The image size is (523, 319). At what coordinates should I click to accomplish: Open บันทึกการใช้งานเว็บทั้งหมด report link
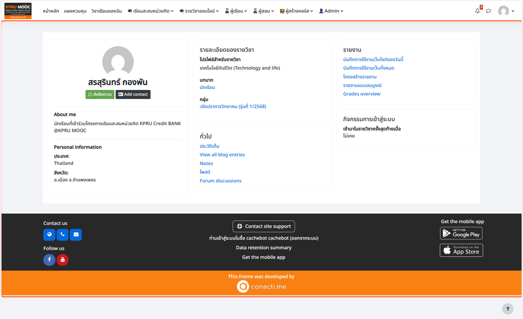368,68
